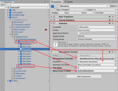Image resolution: width=118 pixels, height=91 pixels.
Task: Open Canvas Renderer more options menu
Action: click(116, 20)
